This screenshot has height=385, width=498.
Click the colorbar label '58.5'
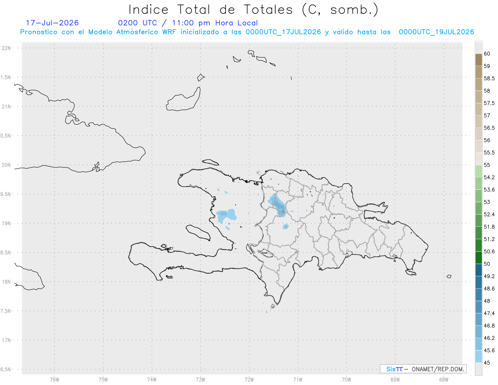489,78
